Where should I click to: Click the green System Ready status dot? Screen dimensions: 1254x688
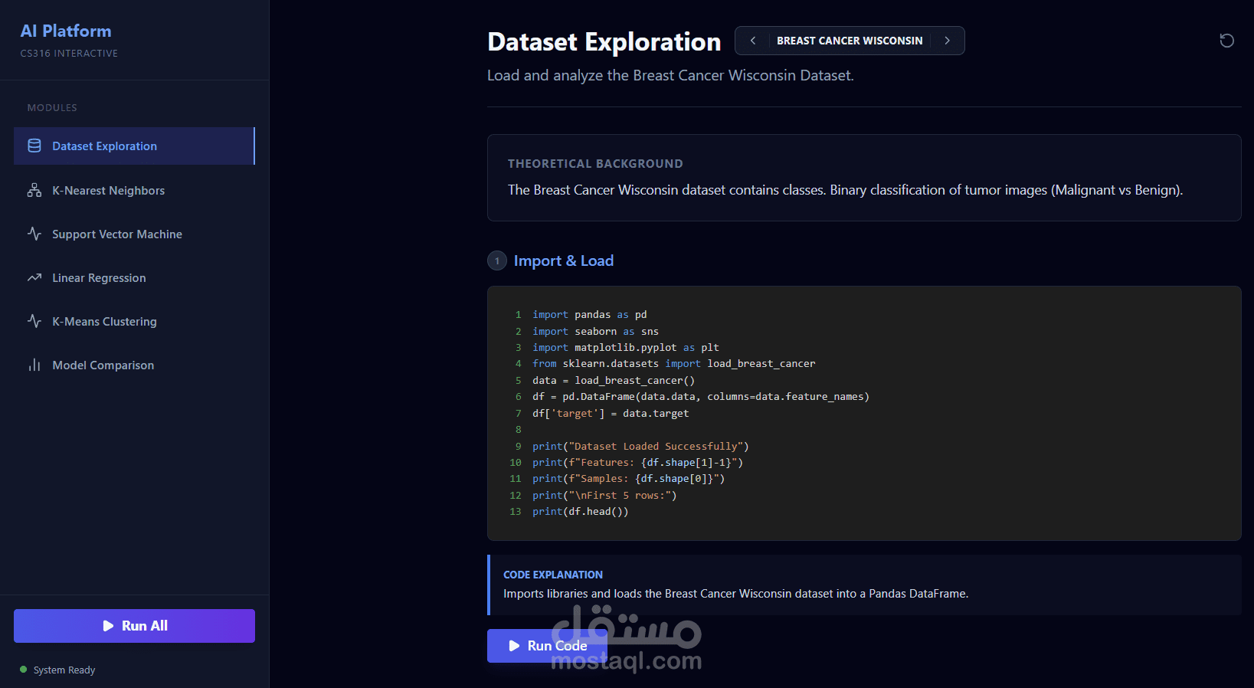[x=24, y=670]
